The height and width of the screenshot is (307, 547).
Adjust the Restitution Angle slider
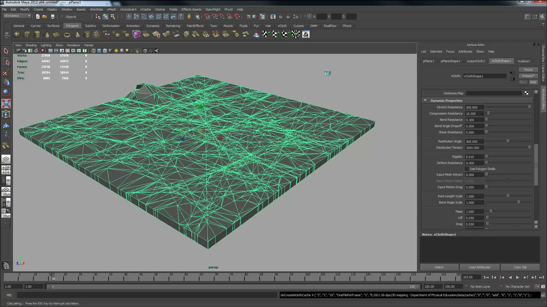(509, 141)
